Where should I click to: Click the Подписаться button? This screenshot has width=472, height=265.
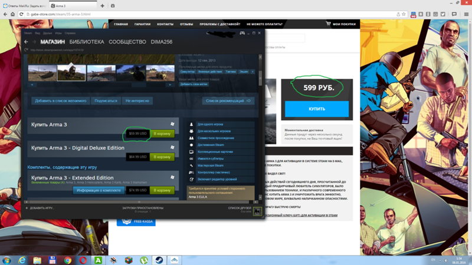tap(106, 101)
